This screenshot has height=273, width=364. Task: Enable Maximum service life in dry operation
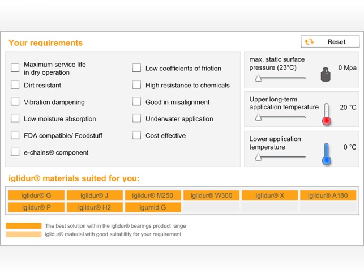15,68
